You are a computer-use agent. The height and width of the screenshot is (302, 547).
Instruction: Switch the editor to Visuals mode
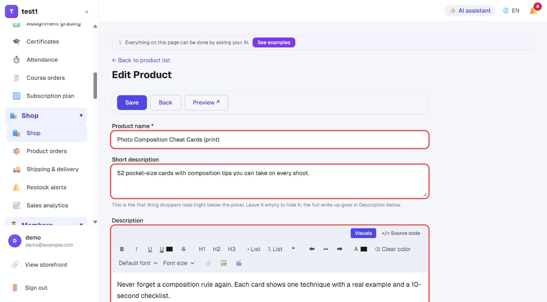[x=363, y=233]
